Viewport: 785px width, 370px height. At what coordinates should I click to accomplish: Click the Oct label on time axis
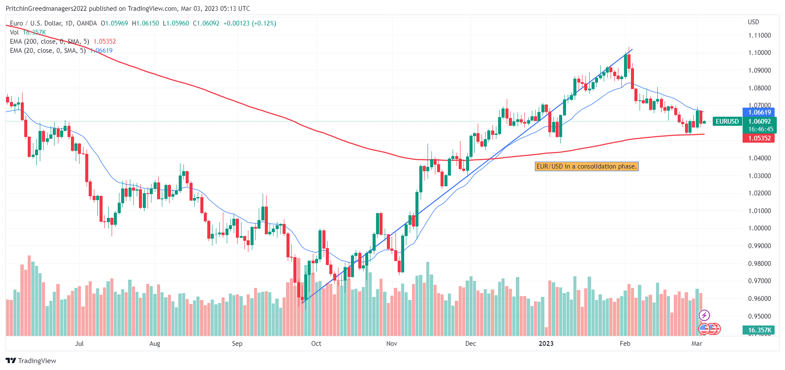click(x=316, y=344)
